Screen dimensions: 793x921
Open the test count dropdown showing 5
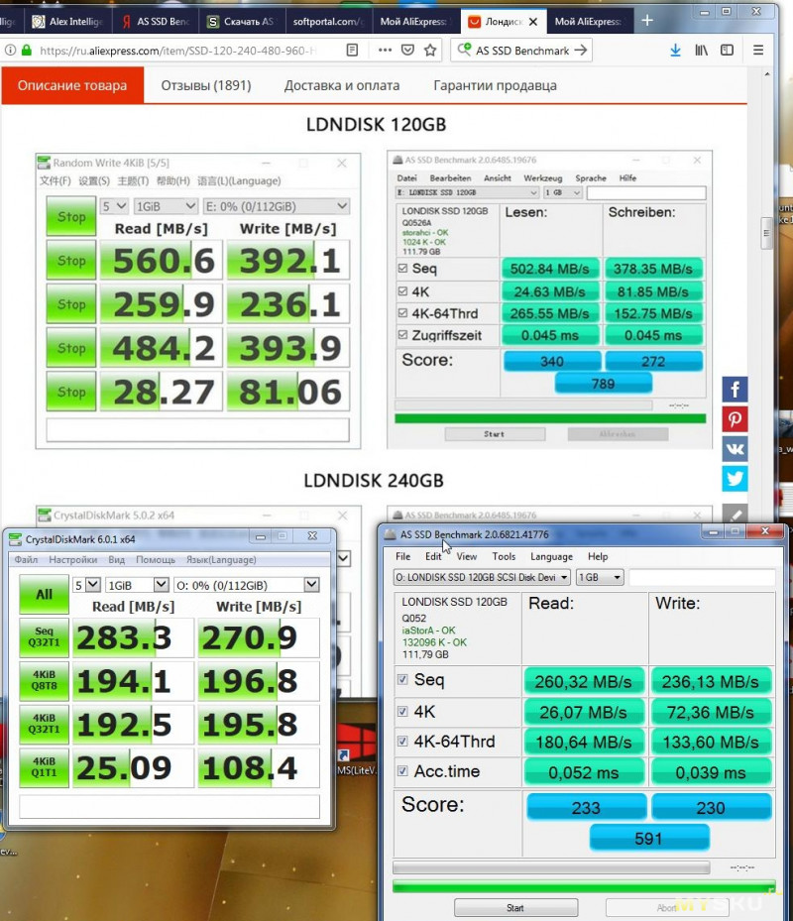(86, 585)
